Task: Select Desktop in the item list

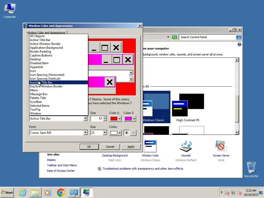Action: [59, 59]
